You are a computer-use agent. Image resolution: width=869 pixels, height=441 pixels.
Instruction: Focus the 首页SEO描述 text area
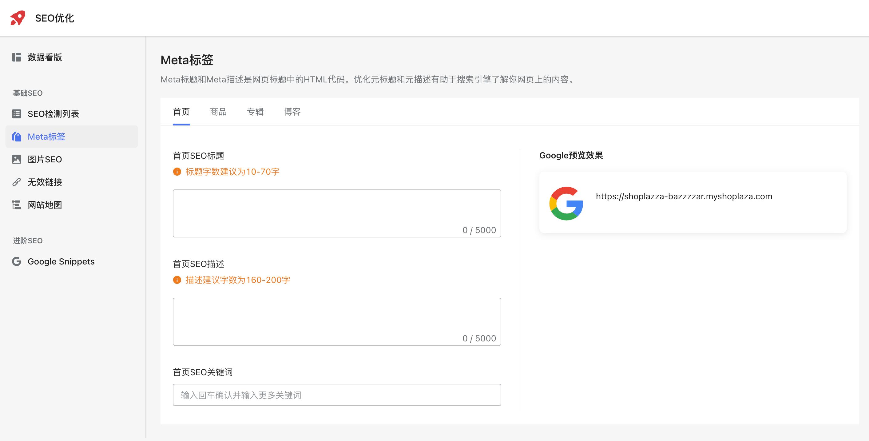pyautogui.click(x=337, y=321)
